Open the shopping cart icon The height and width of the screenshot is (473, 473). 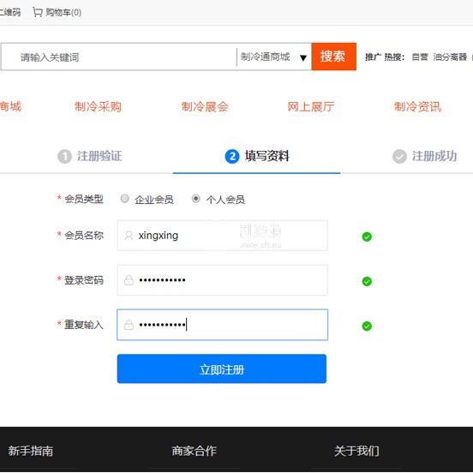pos(38,12)
